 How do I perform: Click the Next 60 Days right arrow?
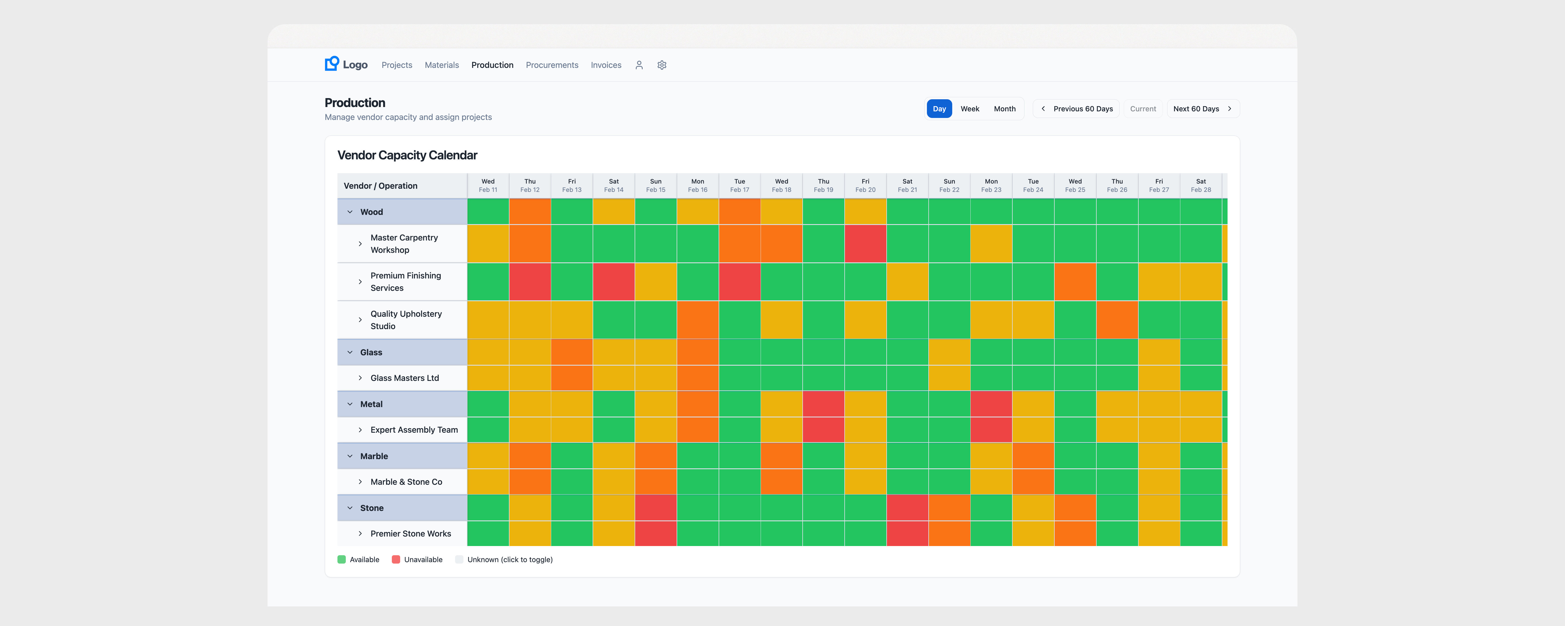(1230, 109)
